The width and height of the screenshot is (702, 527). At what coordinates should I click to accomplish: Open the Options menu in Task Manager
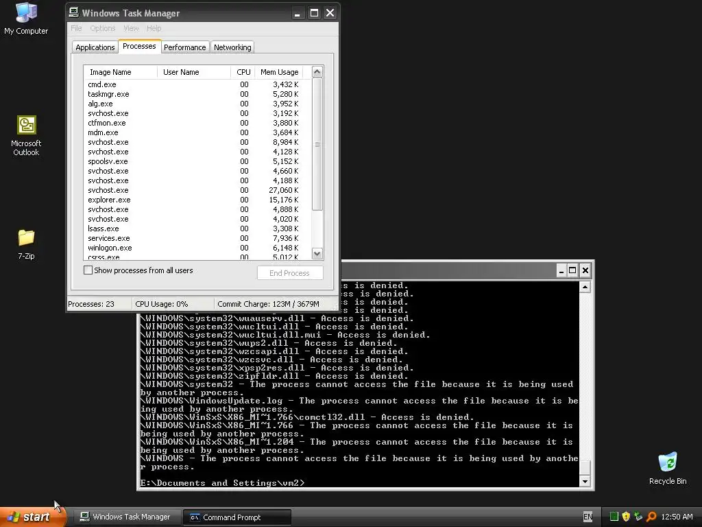(x=103, y=28)
